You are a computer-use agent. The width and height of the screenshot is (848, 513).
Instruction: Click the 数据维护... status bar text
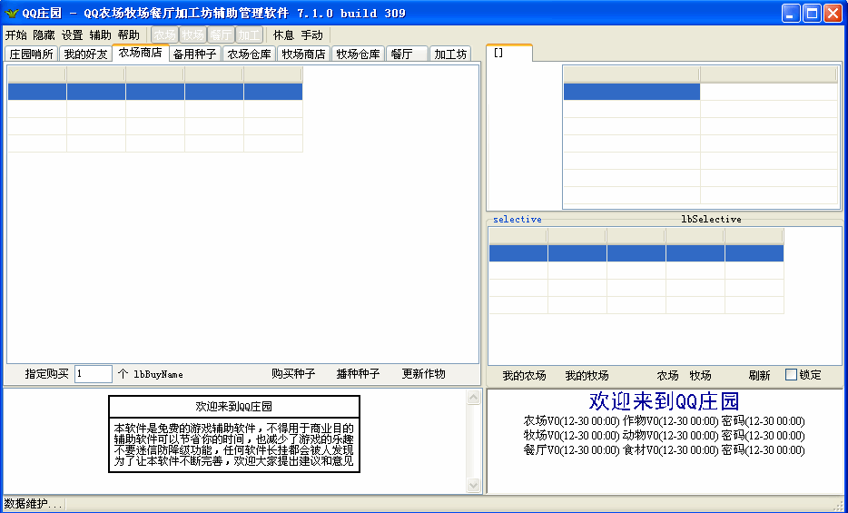pos(33,504)
